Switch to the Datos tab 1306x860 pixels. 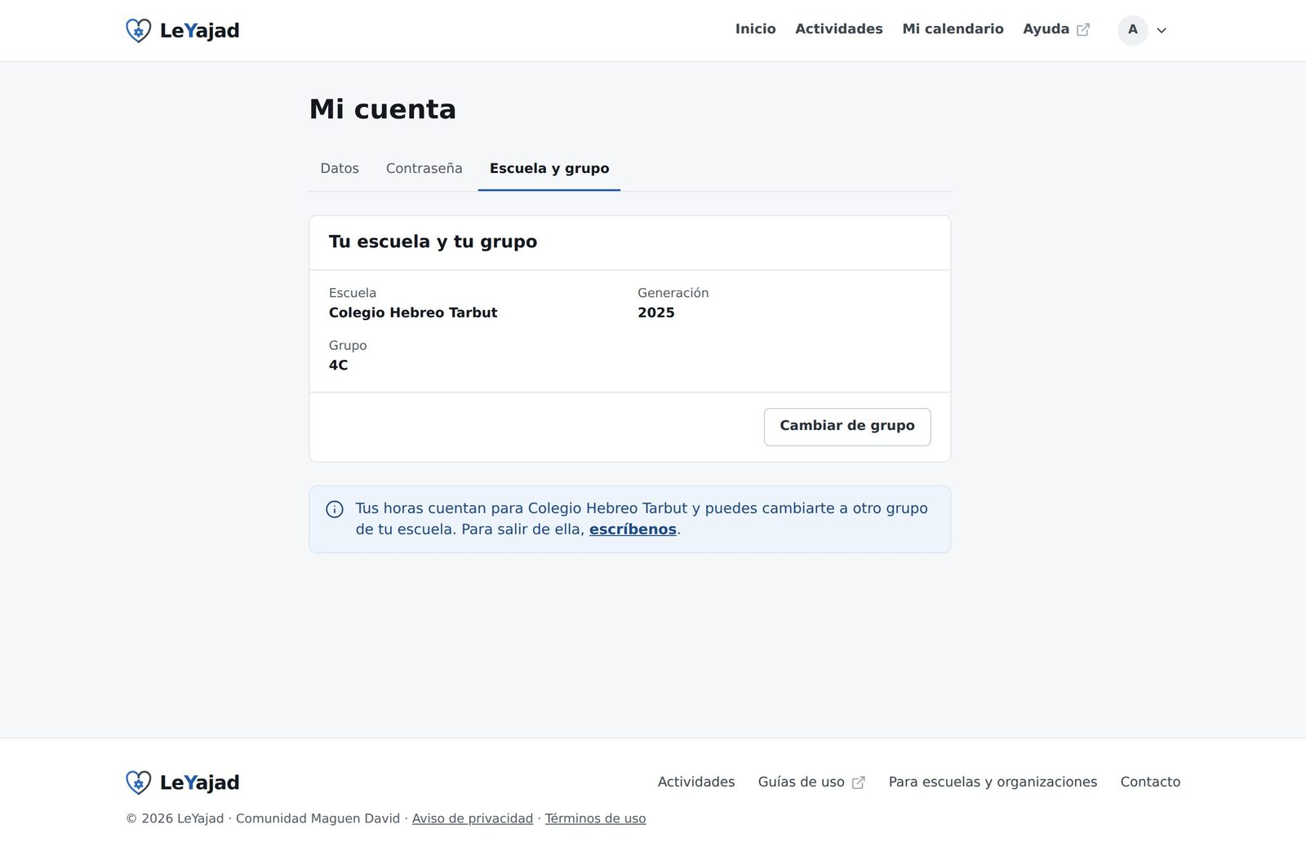coord(340,168)
